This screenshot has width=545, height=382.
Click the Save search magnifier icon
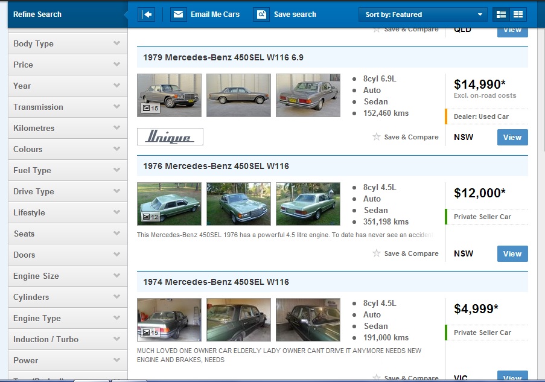(x=261, y=14)
